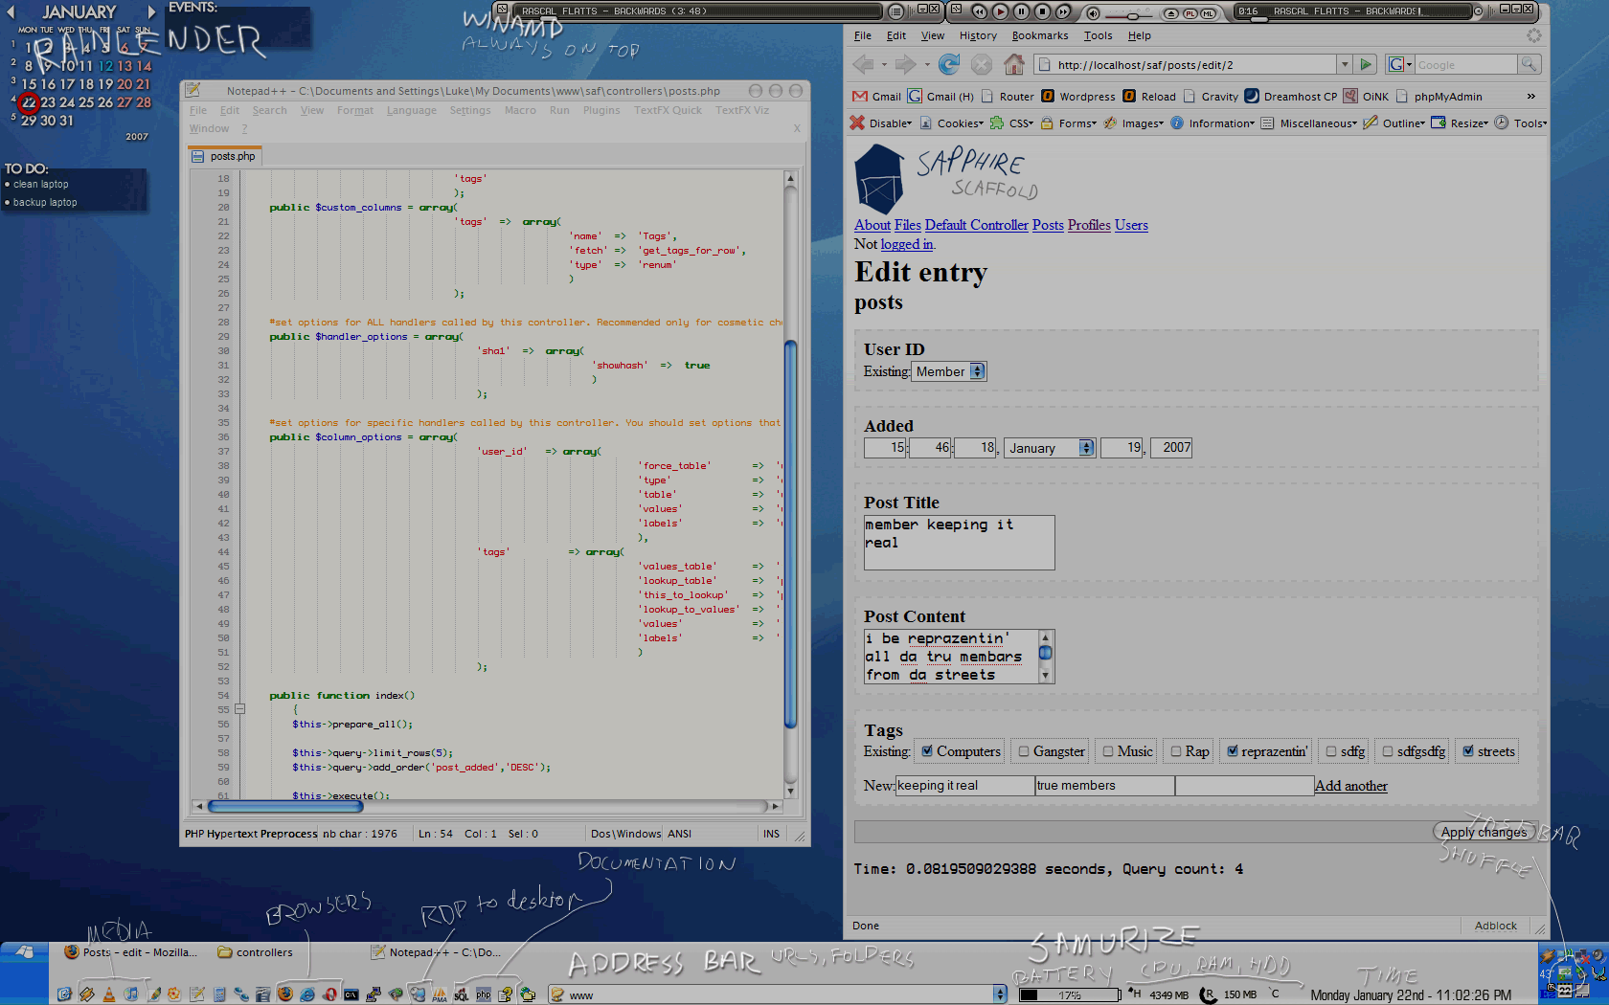
Task: Click Add another tag link
Action: click(1350, 786)
